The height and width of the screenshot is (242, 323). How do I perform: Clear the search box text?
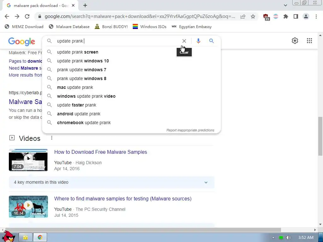(184, 41)
